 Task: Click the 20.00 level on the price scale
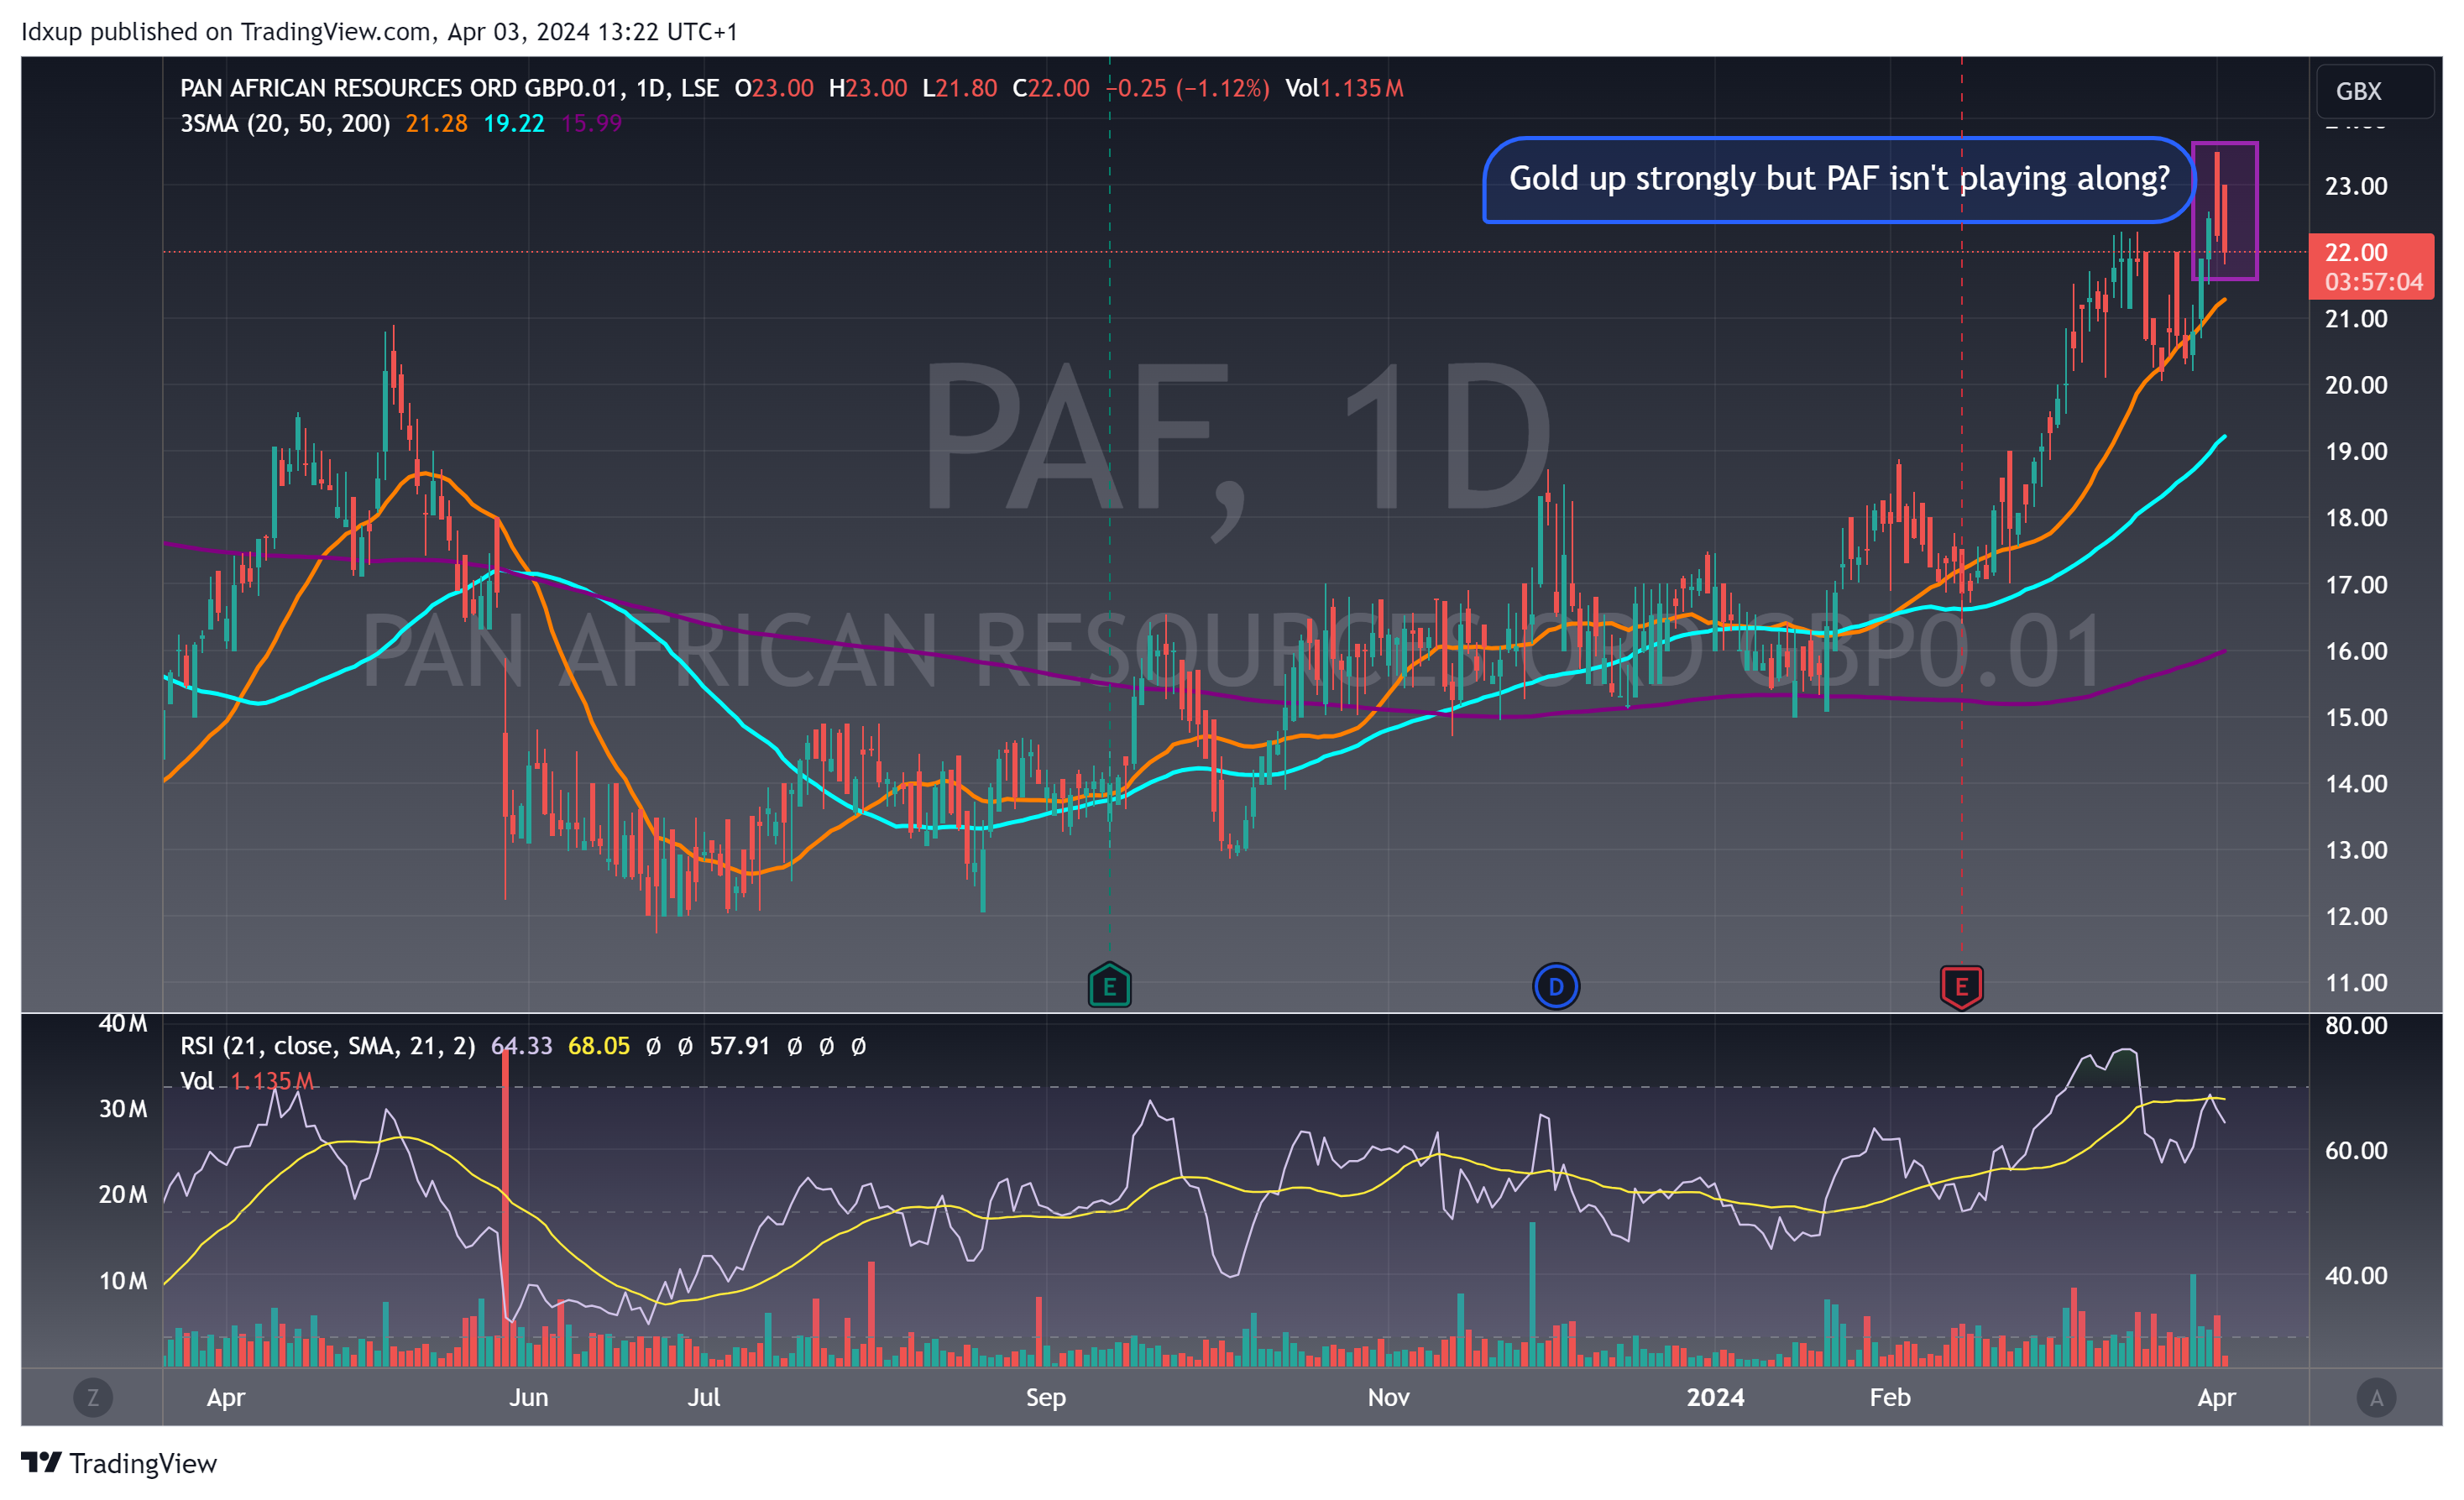[x=2356, y=385]
